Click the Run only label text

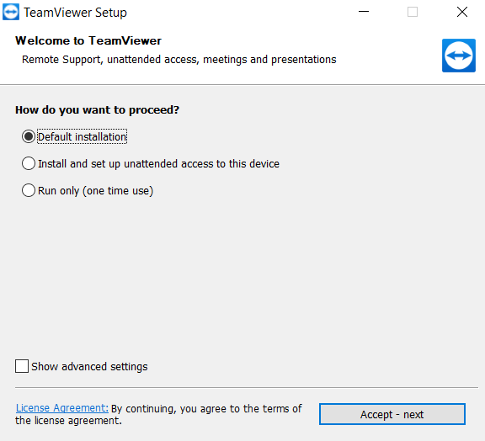(96, 190)
